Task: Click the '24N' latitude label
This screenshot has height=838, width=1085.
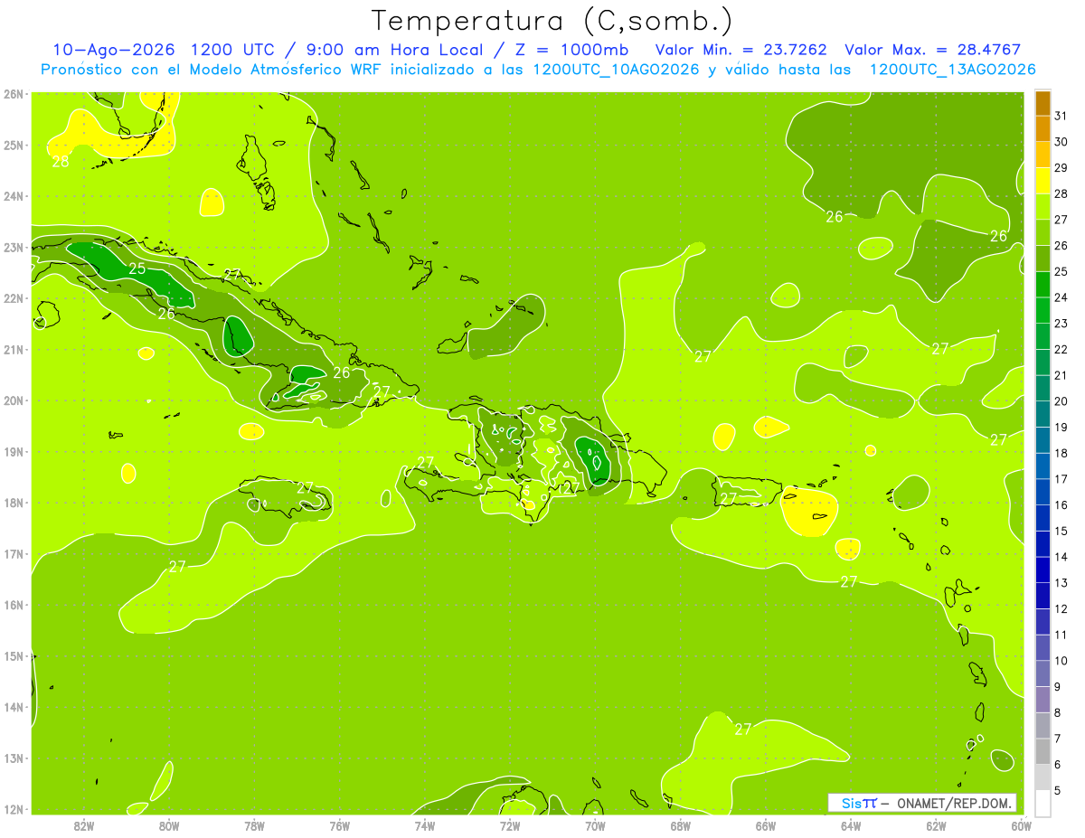Action: coord(14,196)
